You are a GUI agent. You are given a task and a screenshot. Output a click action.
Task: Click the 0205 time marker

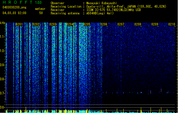pyautogui.click(x=87, y=24)
